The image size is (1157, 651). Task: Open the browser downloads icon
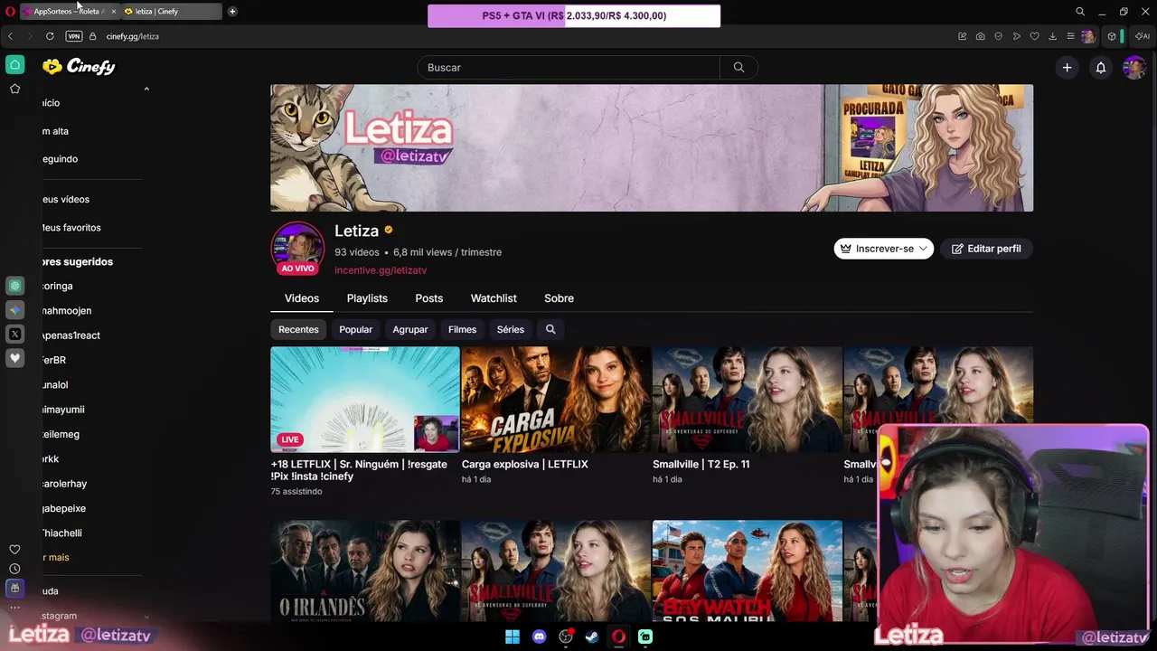(1052, 36)
